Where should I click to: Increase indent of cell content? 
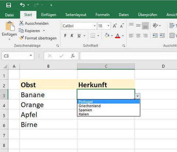coord(162,36)
